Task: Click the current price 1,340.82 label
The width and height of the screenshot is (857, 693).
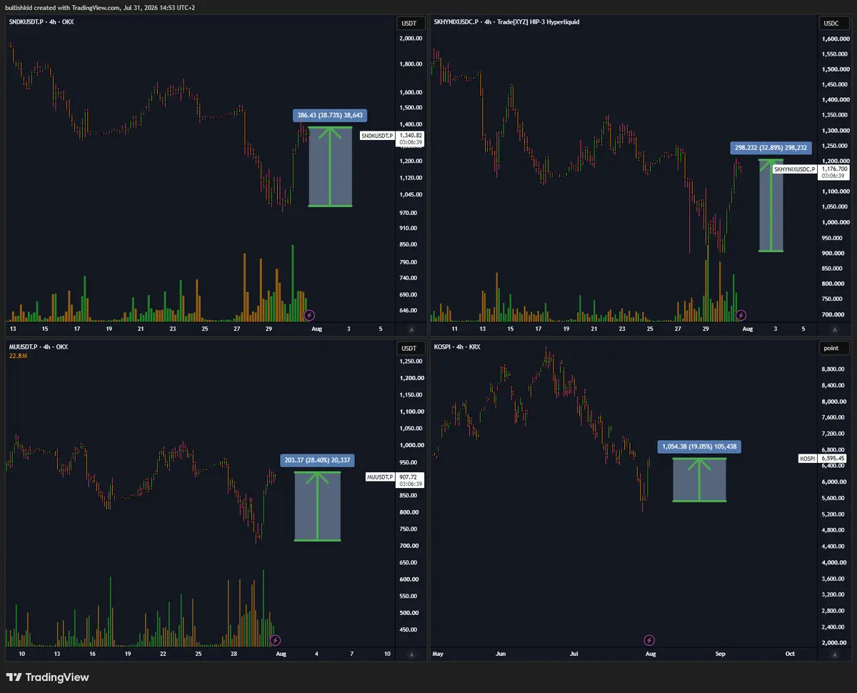Action: [x=411, y=135]
